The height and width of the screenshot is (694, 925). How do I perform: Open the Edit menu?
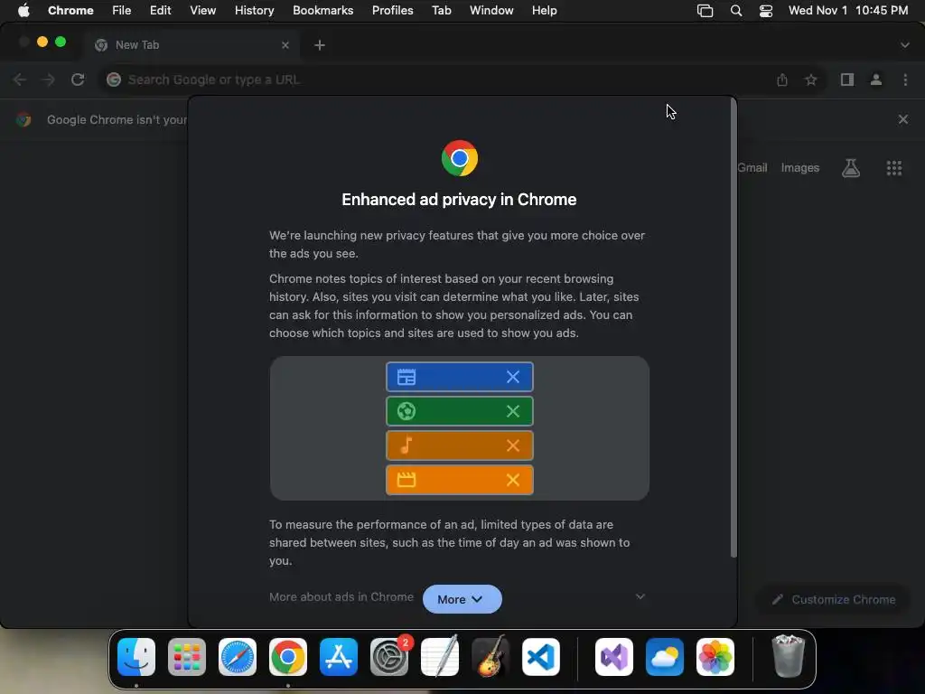[161, 11]
